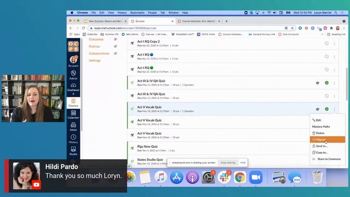
Task: Open a new Chrome tab
Action: point(226,21)
